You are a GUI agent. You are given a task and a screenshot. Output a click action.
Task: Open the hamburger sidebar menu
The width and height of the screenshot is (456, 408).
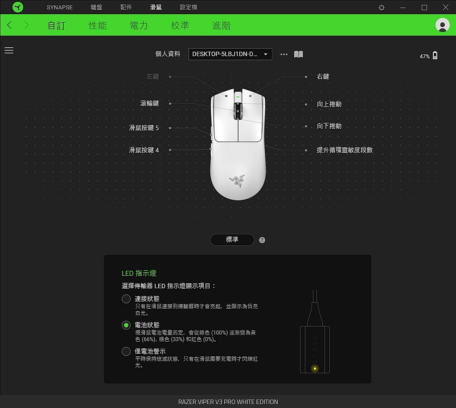(x=9, y=50)
